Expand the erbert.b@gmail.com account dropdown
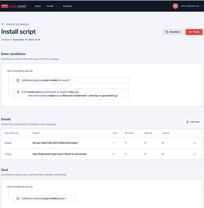The width and height of the screenshot is (204, 208). [x=191, y=6]
